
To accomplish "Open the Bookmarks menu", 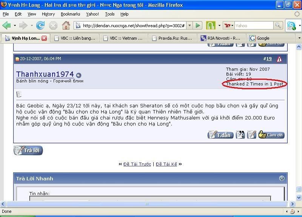I will pos(70,14).
